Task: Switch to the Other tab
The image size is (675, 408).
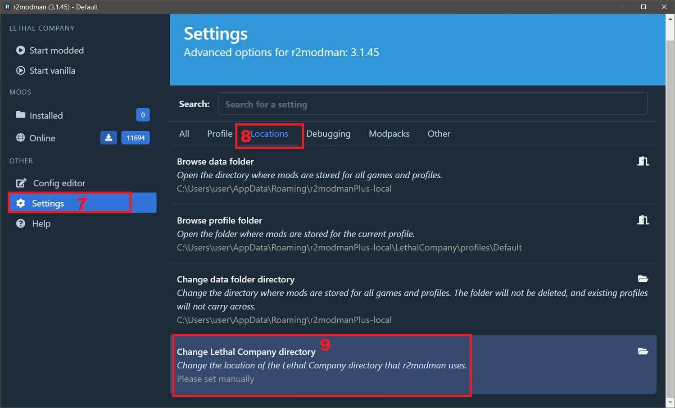Action: tap(439, 134)
